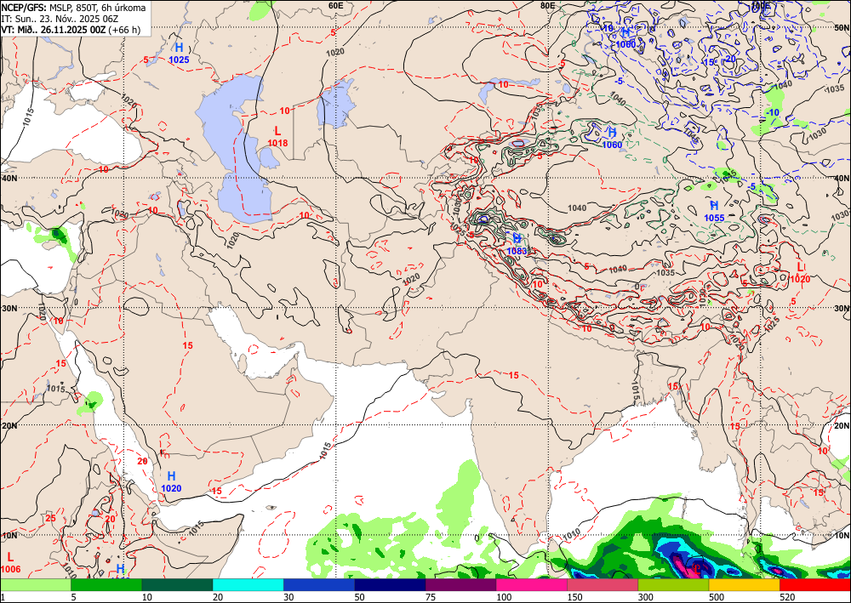Select the blue 1055 pressure value
Screen dimensions: 851x603
pos(714,218)
